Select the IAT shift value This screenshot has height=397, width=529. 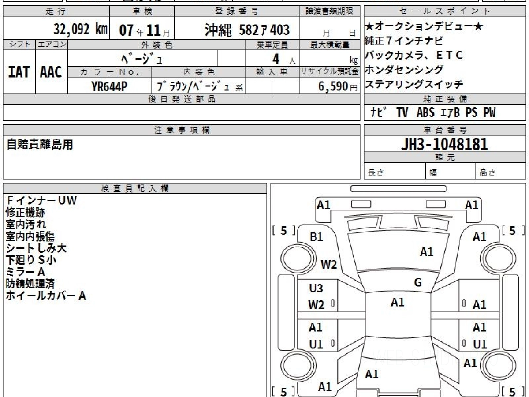(19, 72)
